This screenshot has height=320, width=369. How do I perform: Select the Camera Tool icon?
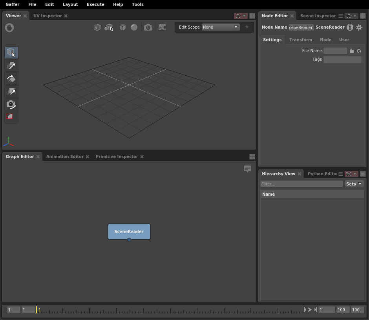tap(11, 104)
